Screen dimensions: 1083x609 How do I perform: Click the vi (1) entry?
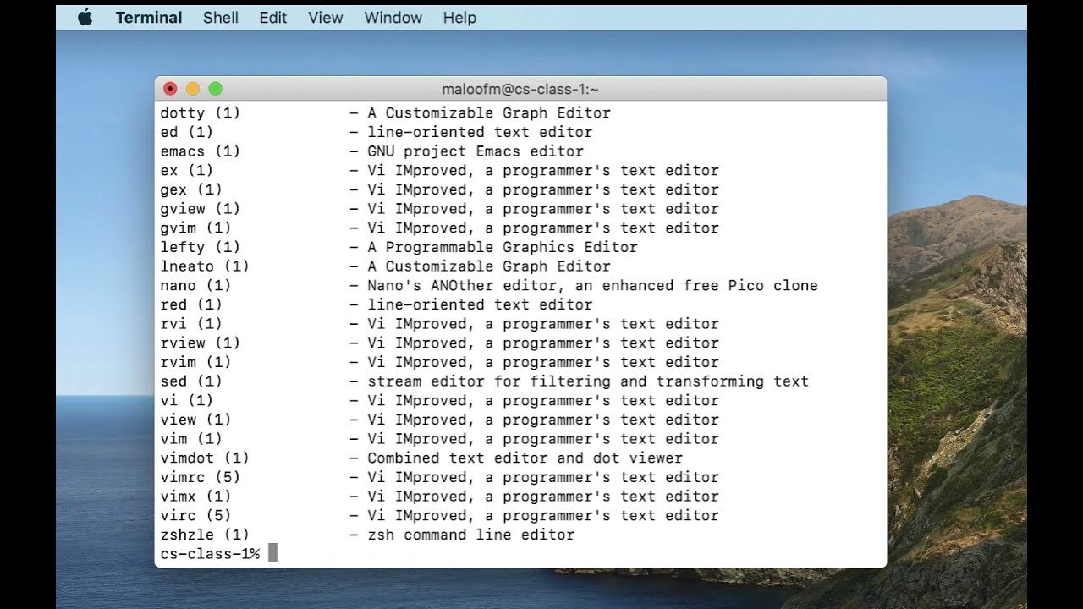[187, 400]
